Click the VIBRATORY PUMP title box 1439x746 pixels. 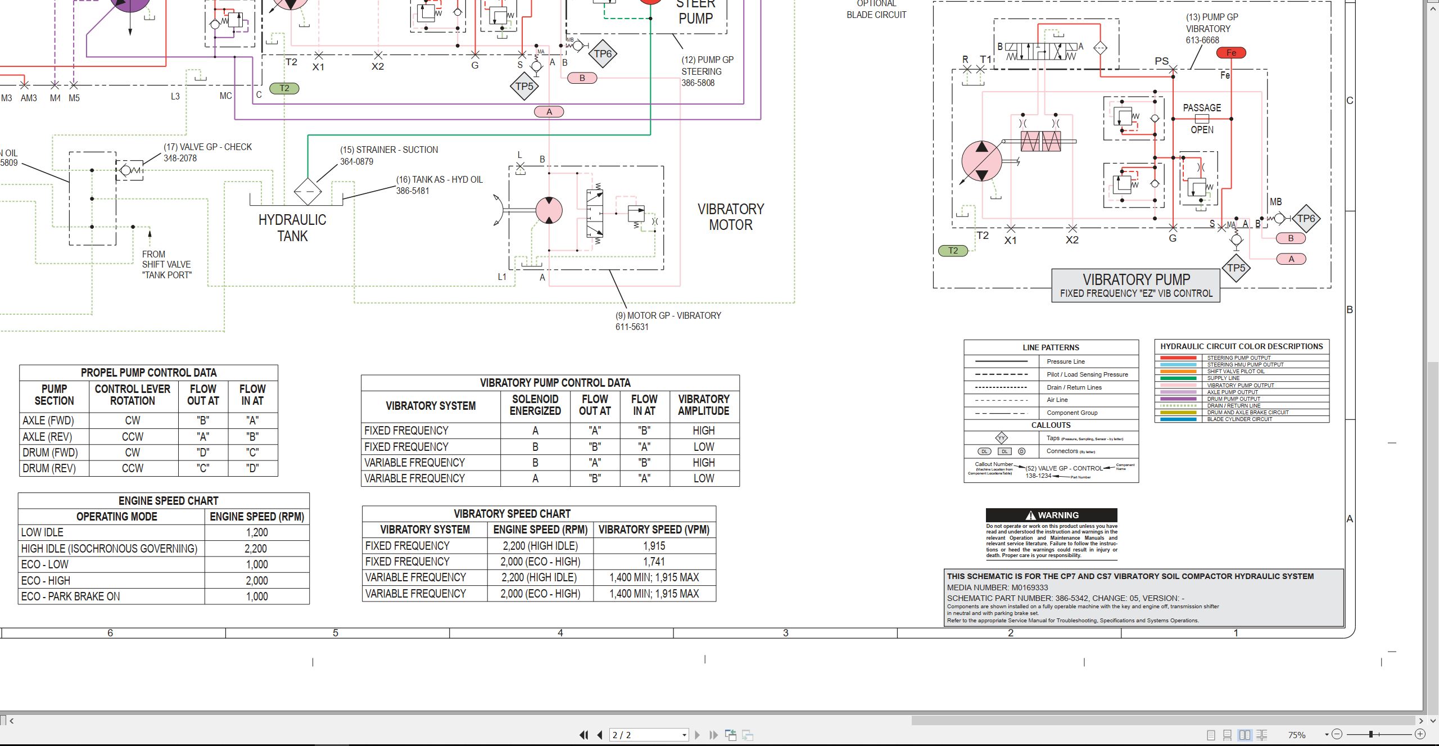(1135, 285)
